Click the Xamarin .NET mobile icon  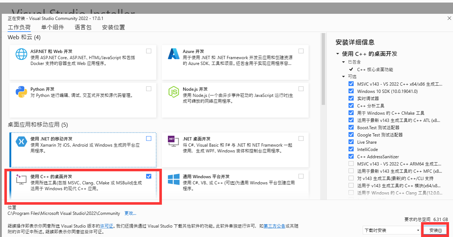tap(21, 142)
